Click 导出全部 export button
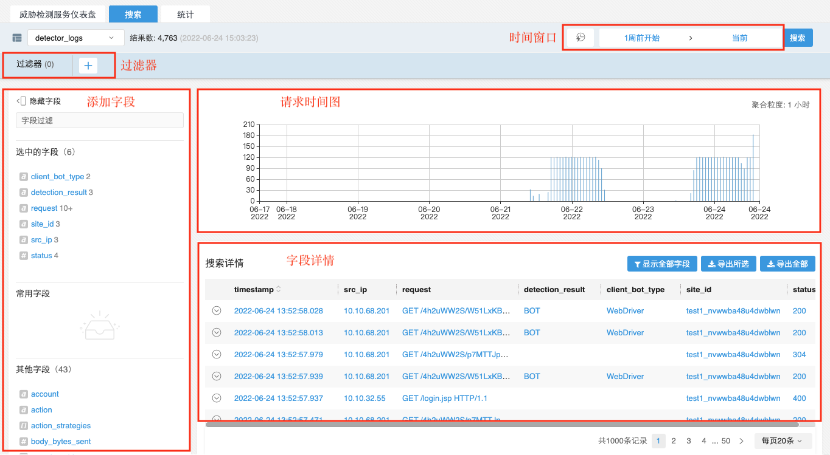The height and width of the screenshot is (455, 830). point(787,264)
